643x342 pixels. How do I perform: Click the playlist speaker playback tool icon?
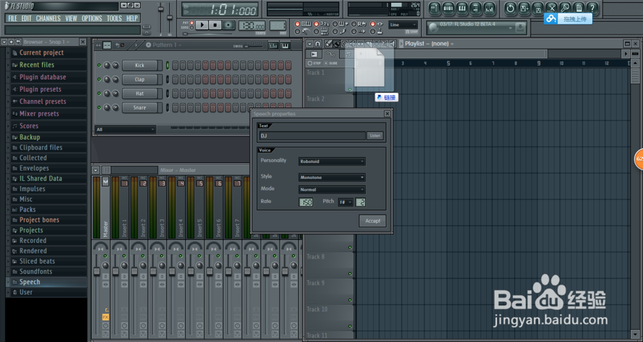392,44
